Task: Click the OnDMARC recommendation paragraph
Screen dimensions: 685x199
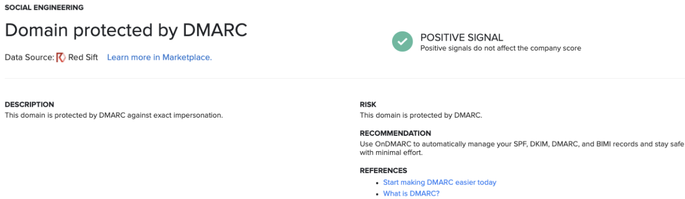Action: 522,148
